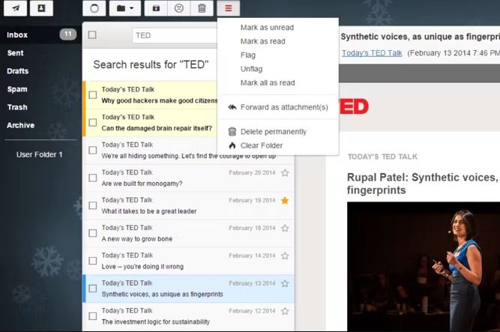Open Are we built for monogamy email

[188, 178]
